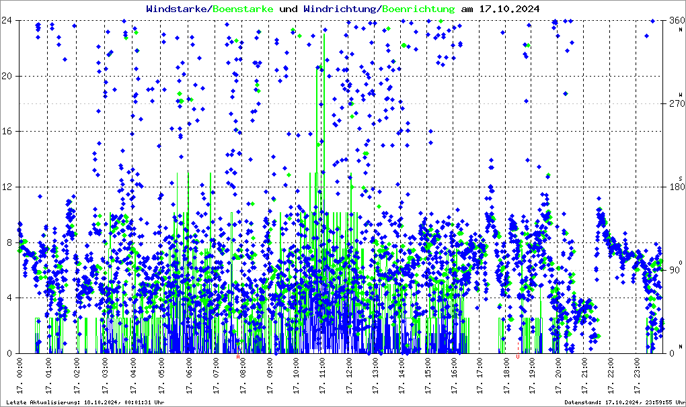Screen dimensions: 686x407
Task: Click the '8' value on left axis
Action: (10, 242)
